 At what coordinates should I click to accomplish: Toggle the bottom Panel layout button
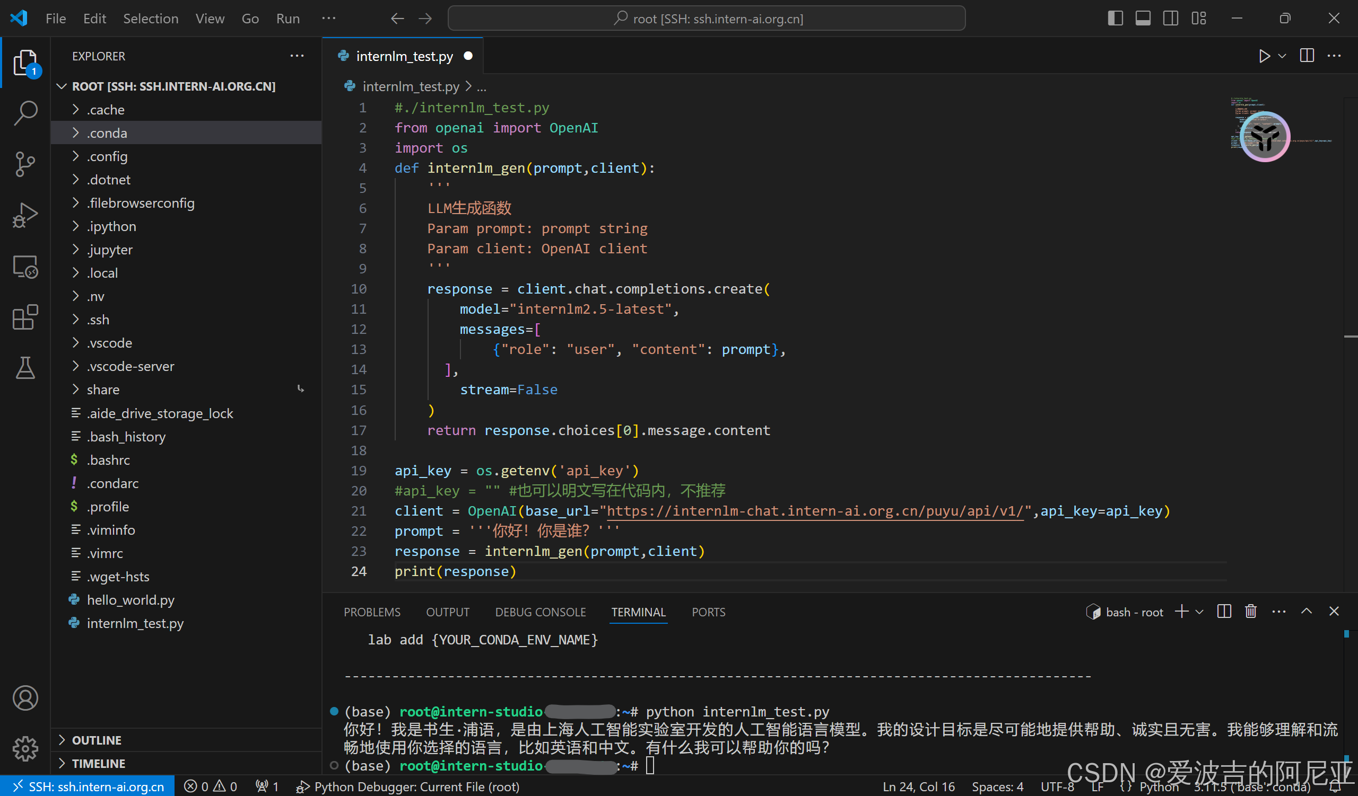click(1143, 19)
